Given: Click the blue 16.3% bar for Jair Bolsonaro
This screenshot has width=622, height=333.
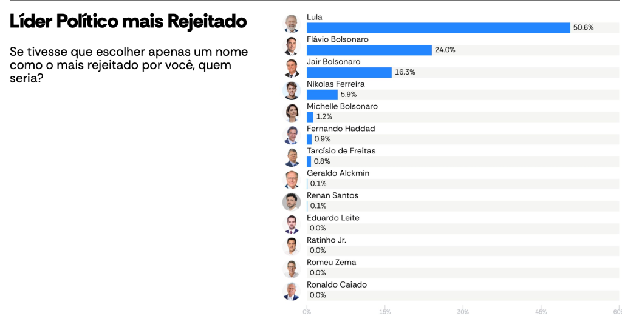Looking at the screenshot, I should [x=349, y=72].
